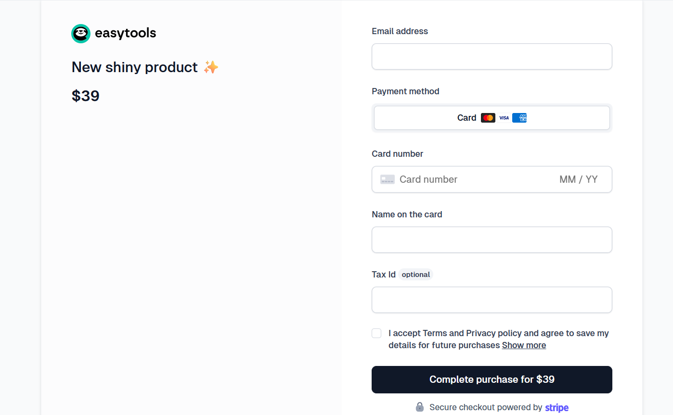Image resolution: width=673 pixels, height=415 pixels.
Task: Click the American Express card icon
Action: (x=519, y=118)
